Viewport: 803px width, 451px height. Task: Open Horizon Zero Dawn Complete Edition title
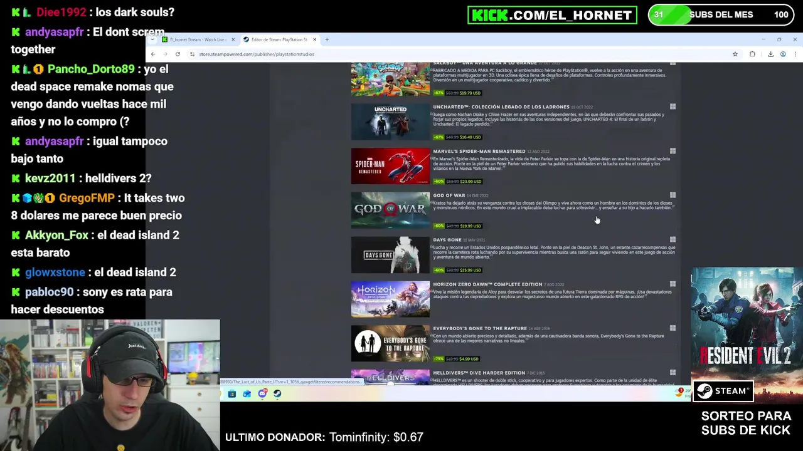tap(487, 284)
